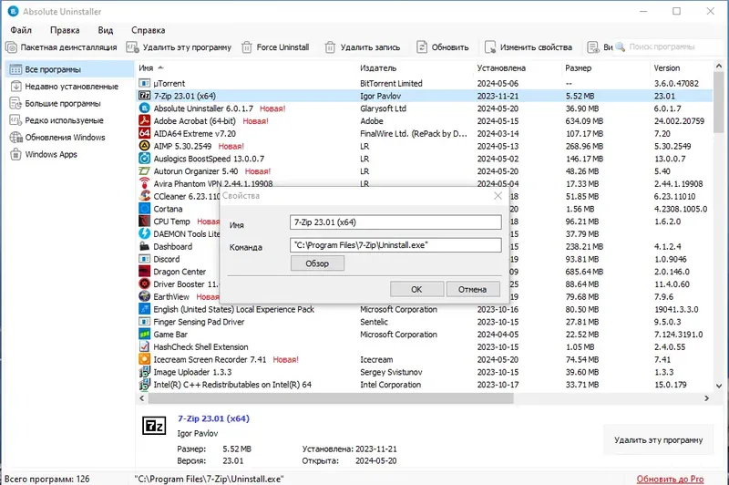Click the Game Bar row icon

click(x=145, y=335)
